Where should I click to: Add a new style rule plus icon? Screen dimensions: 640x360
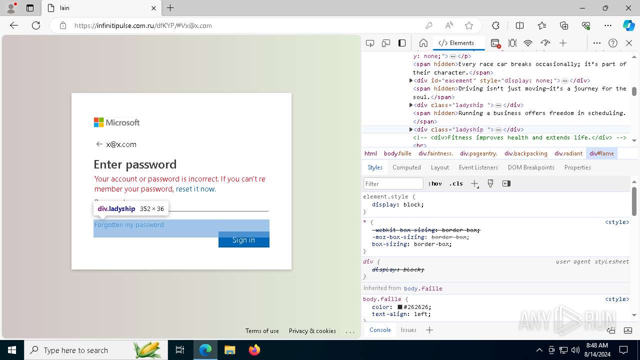point(474,183)
